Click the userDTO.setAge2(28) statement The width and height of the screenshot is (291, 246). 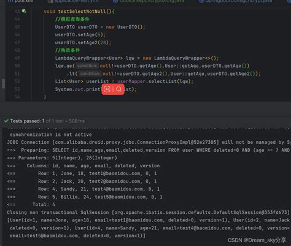(x=83, y=42)
